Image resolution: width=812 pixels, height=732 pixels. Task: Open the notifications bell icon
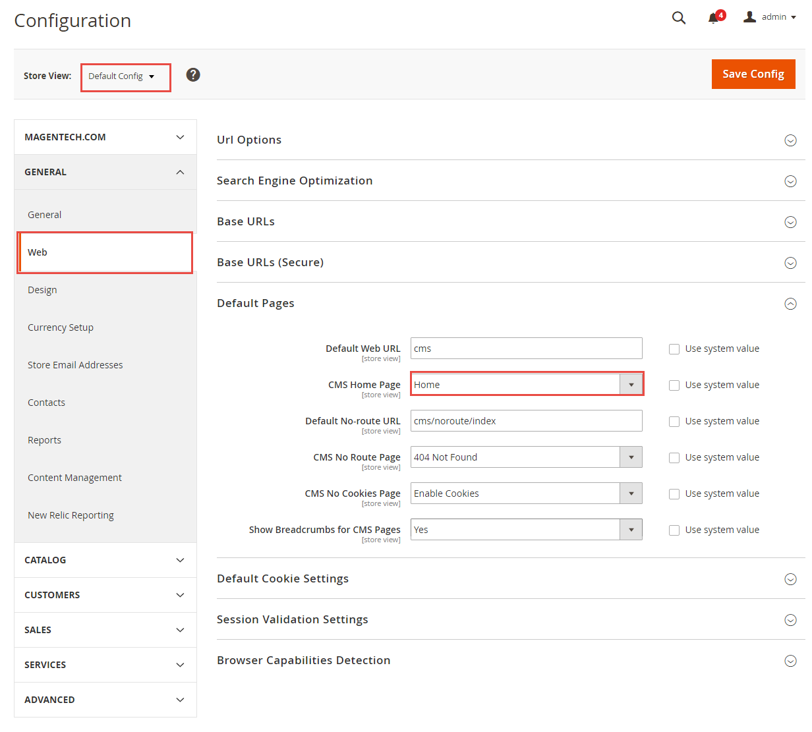tap(713, 18)
